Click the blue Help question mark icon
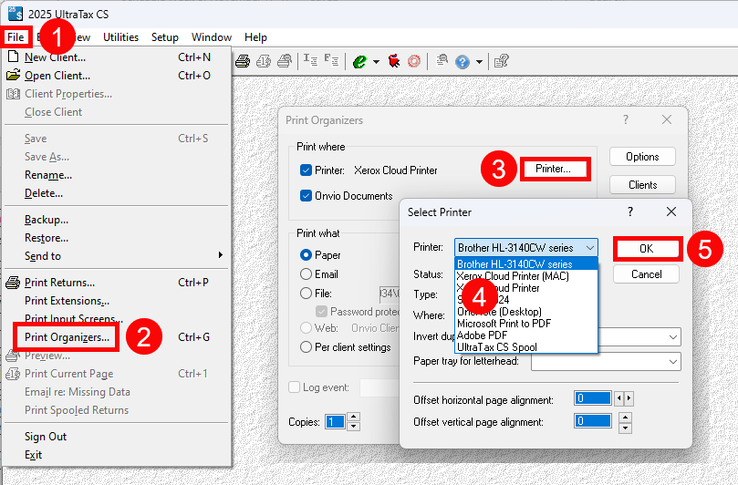The height and width of the screenshot is (485, 738). click(x=463, y=61)
